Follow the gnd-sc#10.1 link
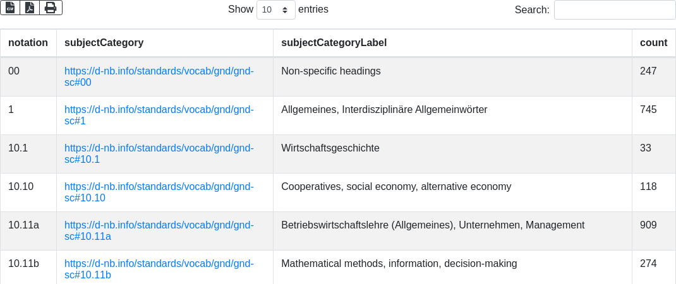The height and width of the screenshot is (284, 676). tap(159, 154)
